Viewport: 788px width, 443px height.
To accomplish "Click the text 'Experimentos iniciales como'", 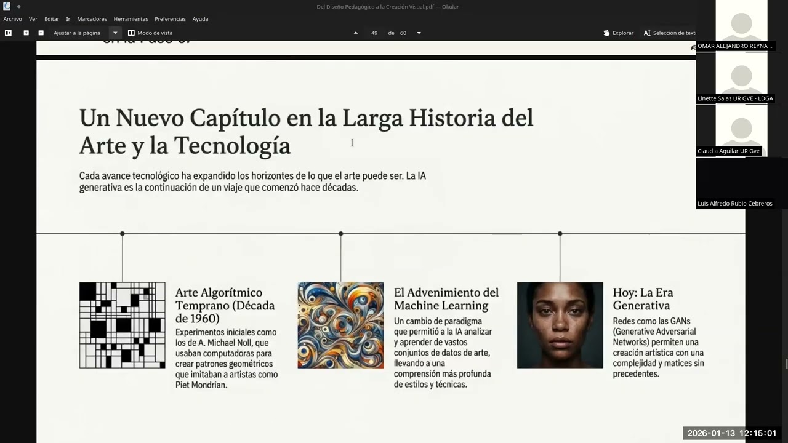I will pos(226,332).
